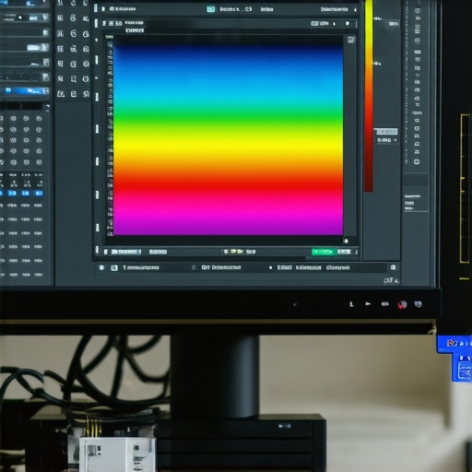Click the icon at the canvas top-right corner

tap(350, 40)
